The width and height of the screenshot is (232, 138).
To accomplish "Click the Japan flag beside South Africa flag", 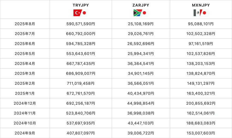I will (144, 13).
